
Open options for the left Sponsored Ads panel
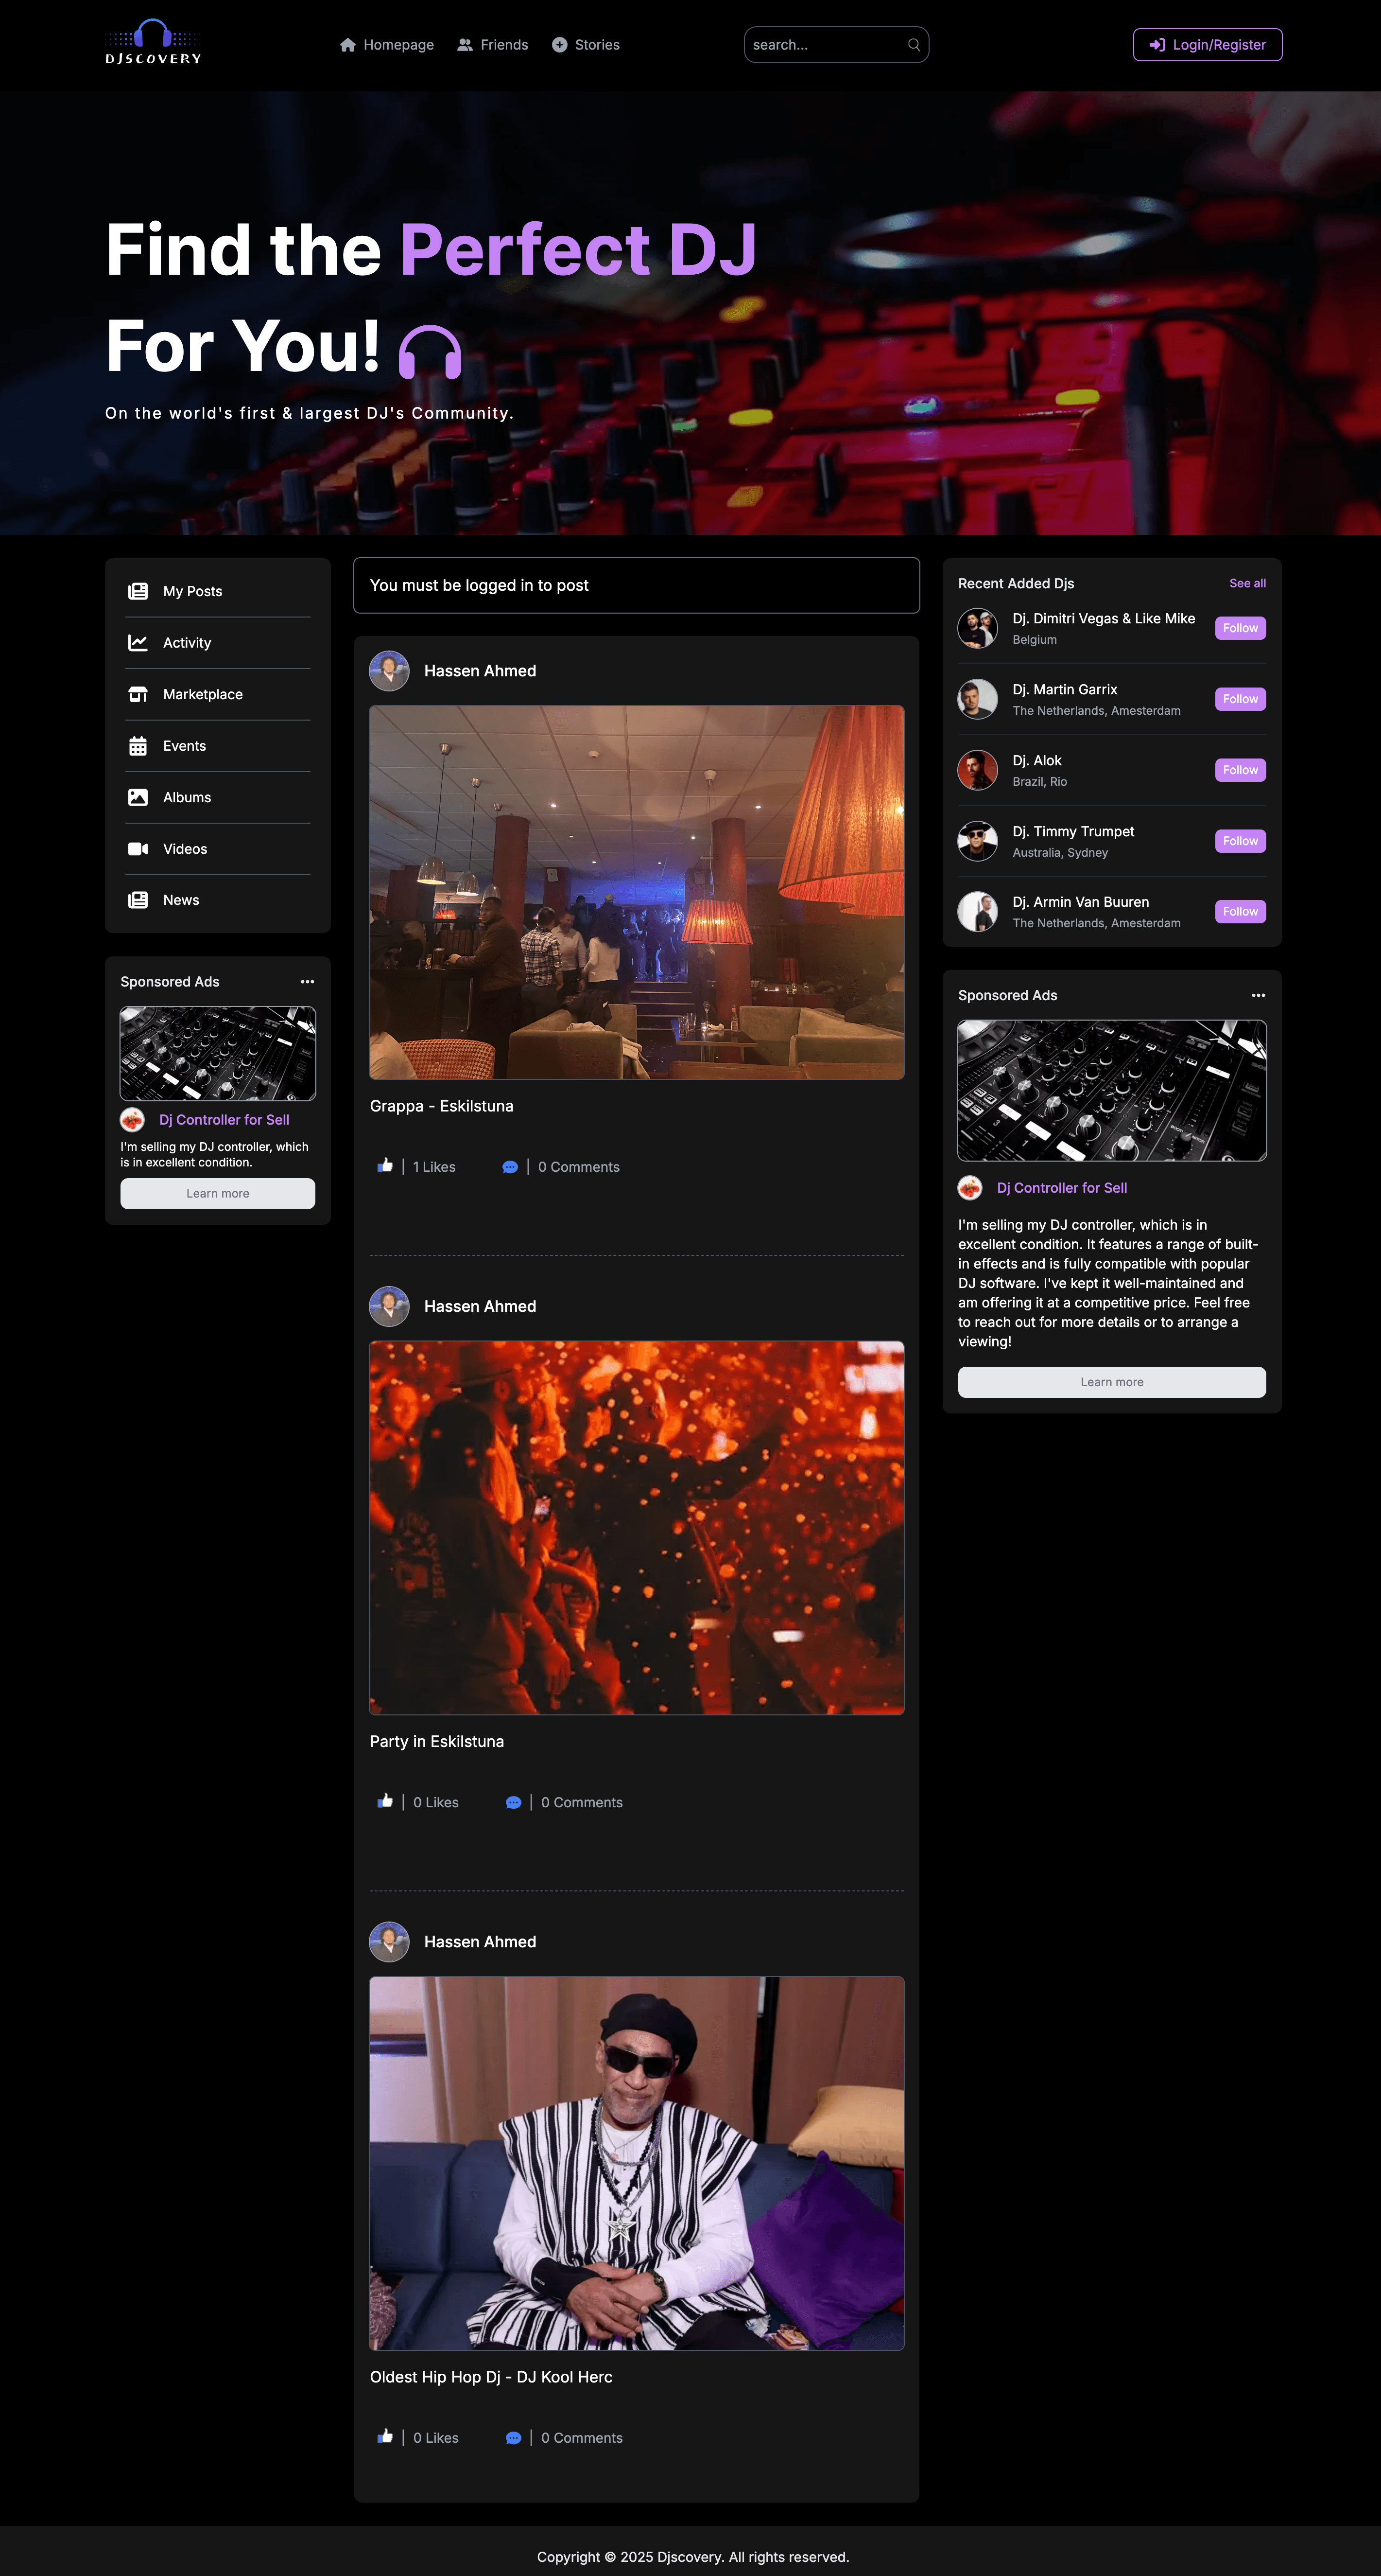[308, 981]
